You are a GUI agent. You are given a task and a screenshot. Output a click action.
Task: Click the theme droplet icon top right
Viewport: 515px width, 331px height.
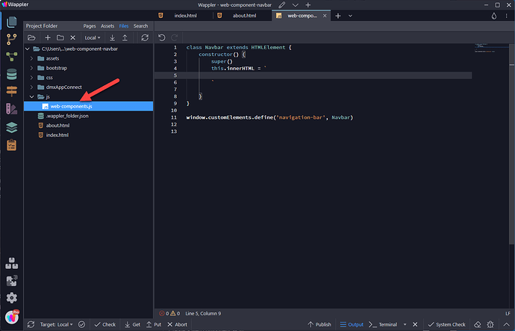click(x=494, y=16)
